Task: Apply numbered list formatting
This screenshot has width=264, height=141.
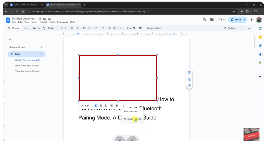Action: coord(103,28)
